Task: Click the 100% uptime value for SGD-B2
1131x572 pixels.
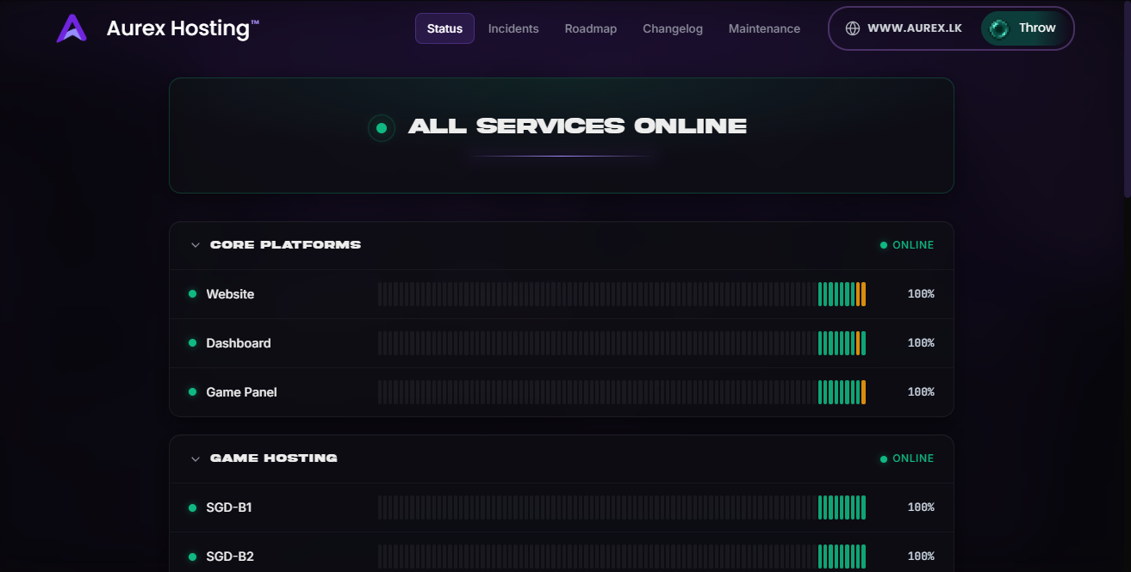Action: [921, 557]
